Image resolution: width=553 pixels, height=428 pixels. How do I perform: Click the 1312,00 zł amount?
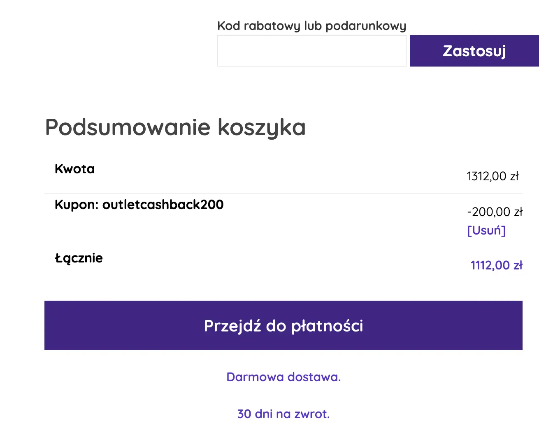(493, 176)
